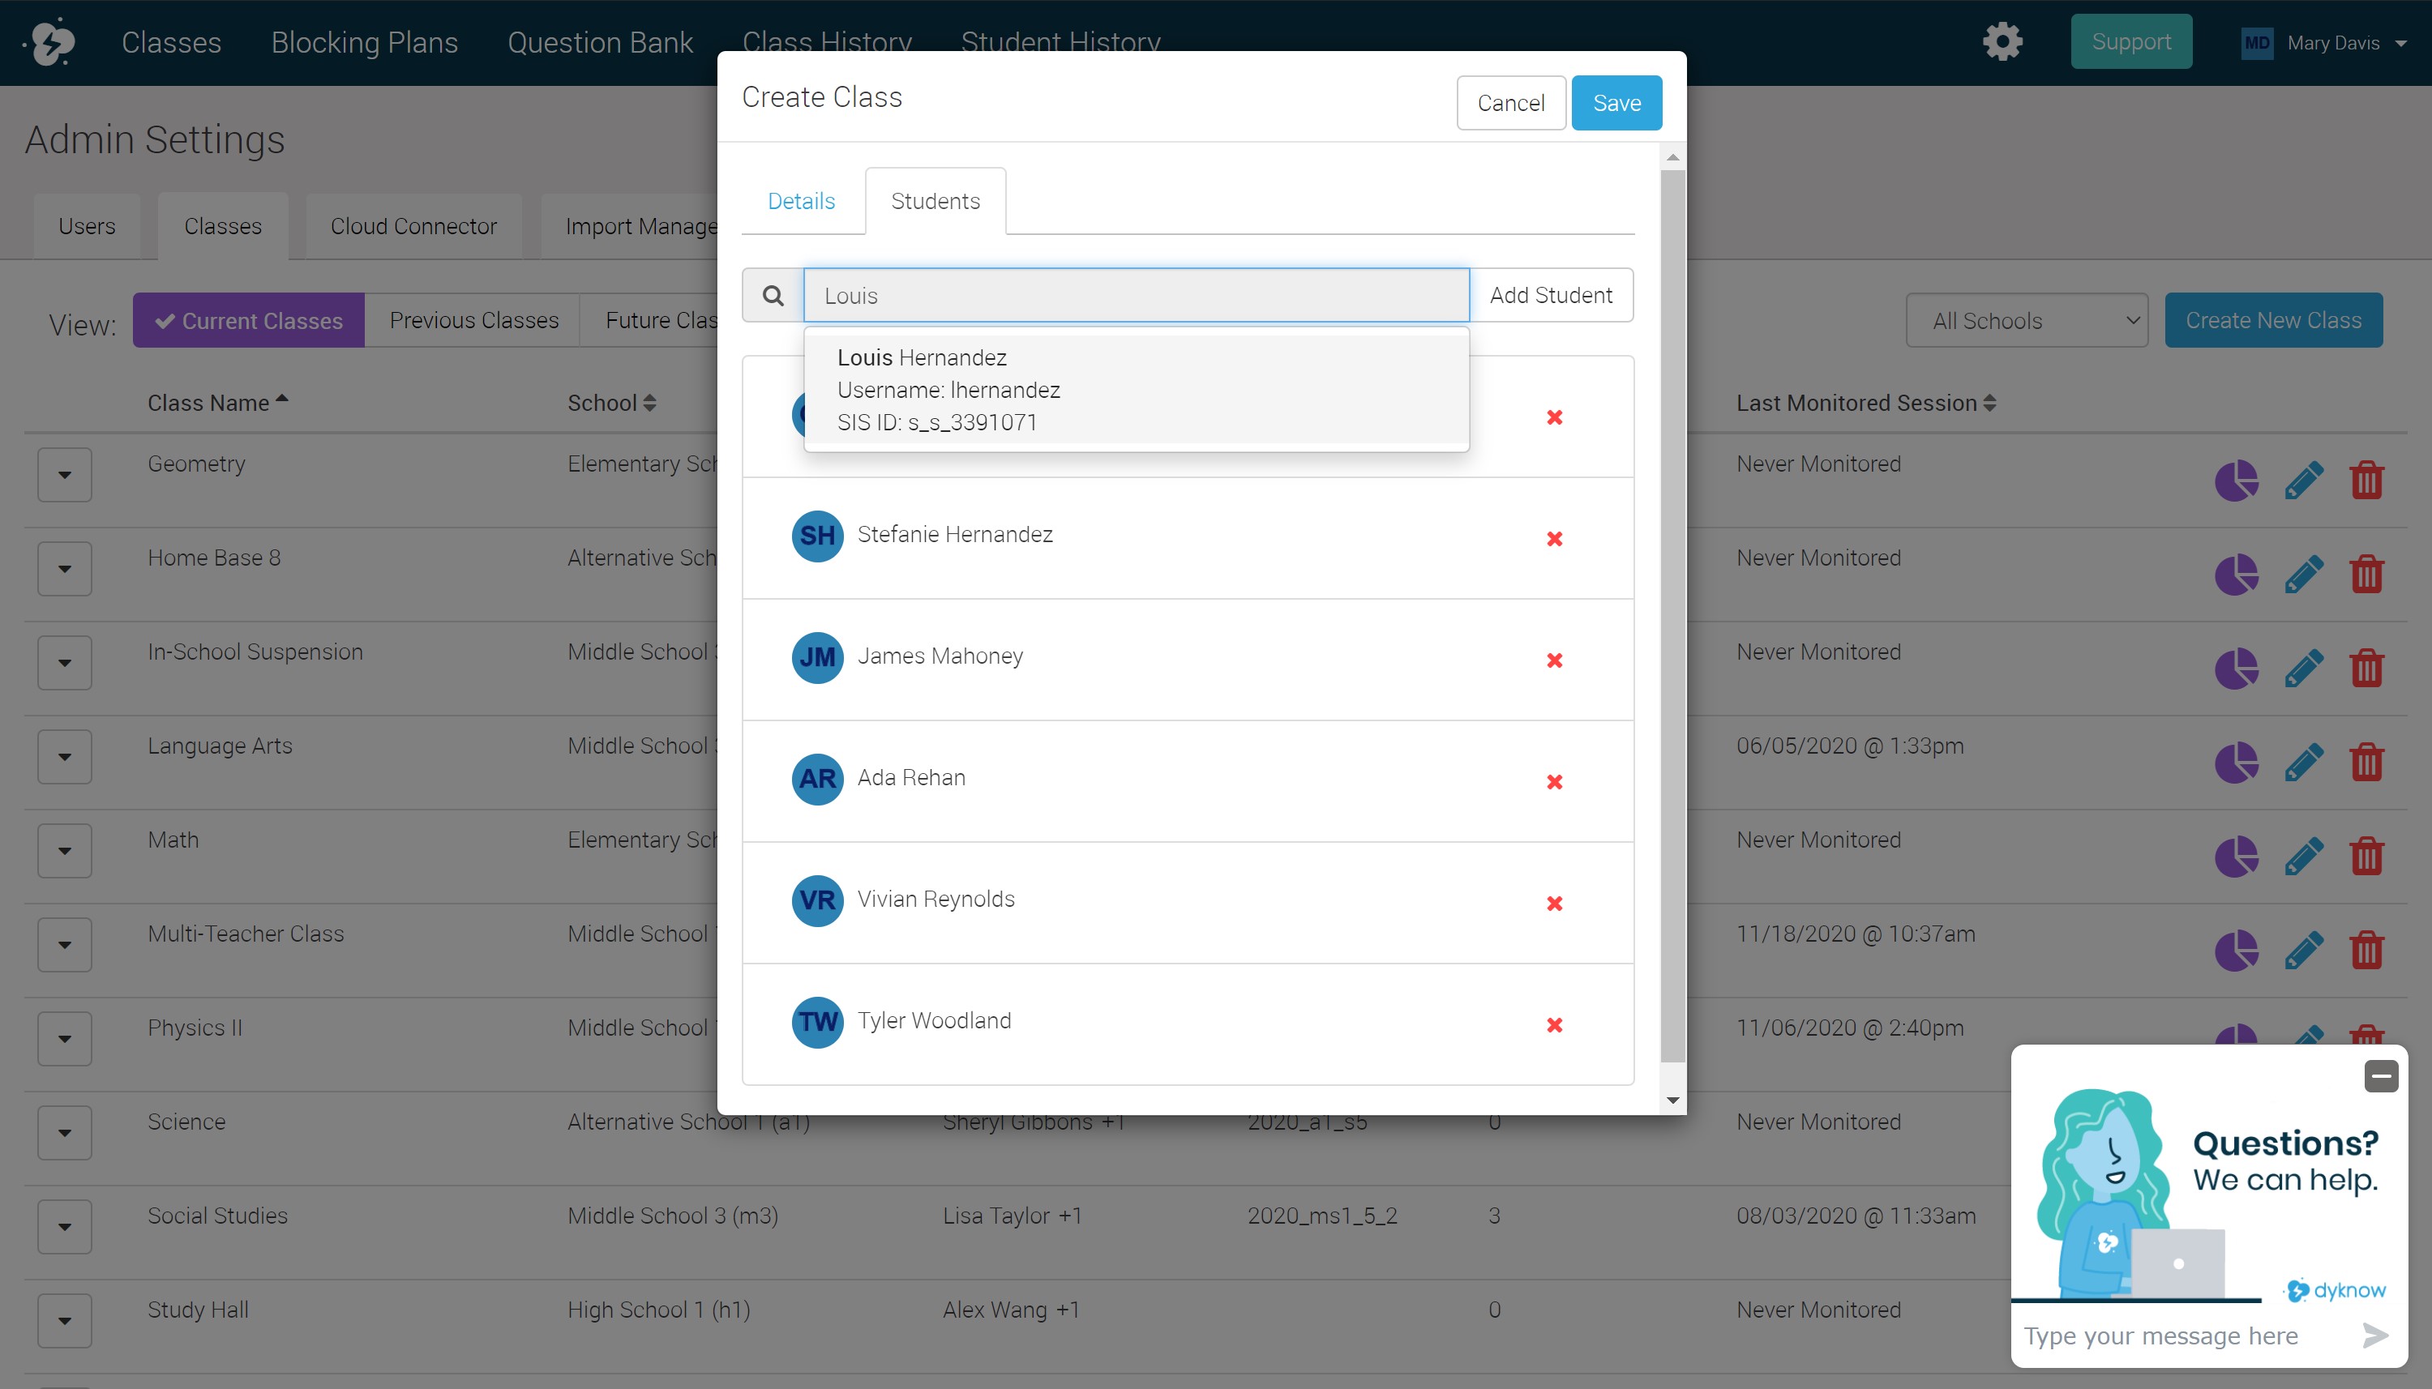Screen dimensions: 2432x1389
Task: Click the chat message input field
Action: point(2185,1336)
